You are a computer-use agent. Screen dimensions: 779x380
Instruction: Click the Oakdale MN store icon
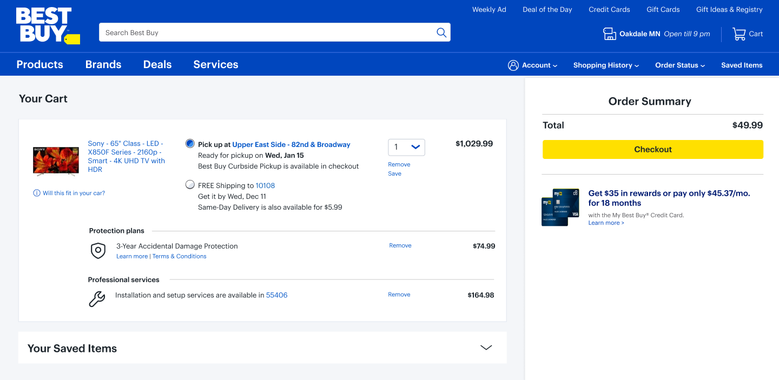click(x=610, y=34)
